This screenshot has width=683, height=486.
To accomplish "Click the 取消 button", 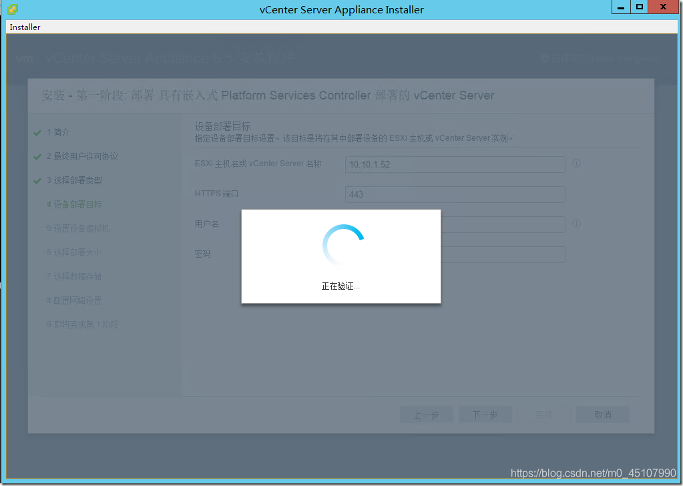I will [603, 415].
